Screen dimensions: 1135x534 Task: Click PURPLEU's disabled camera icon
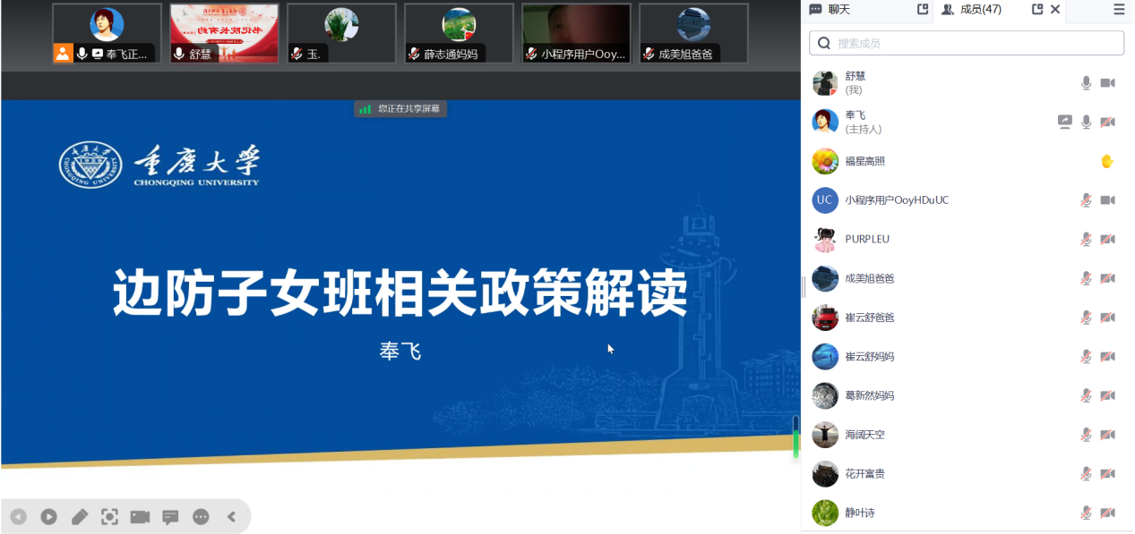coord(1107,239)
